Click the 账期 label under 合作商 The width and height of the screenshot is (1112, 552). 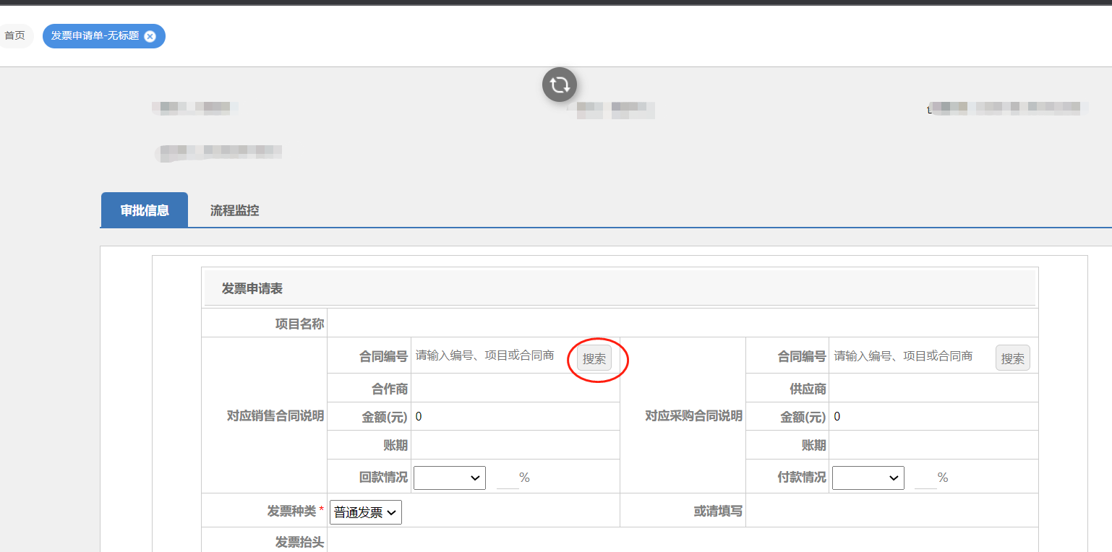396,445
